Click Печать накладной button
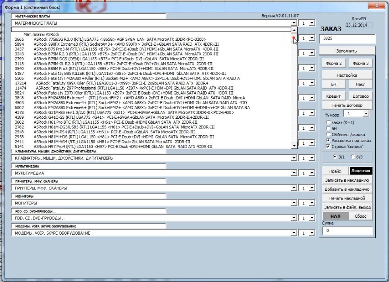389x282 pixels. tap(347, 198)
